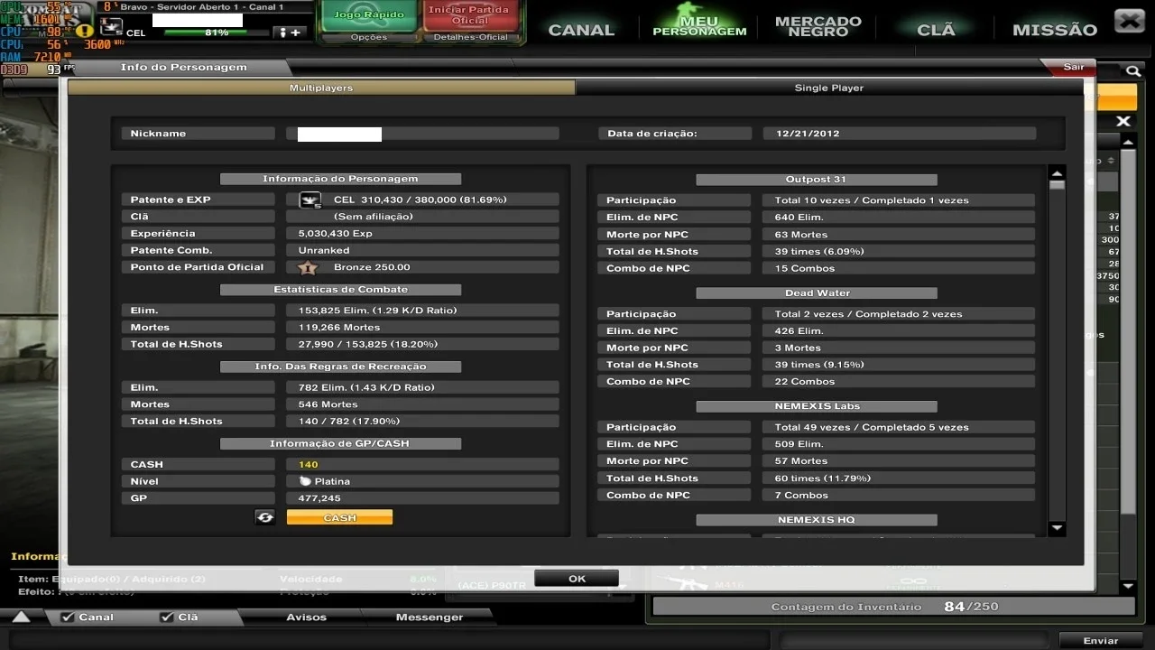Click the inventory scrollbar up arrow
Viewport: 1155px width, 650px height.
[x=1128, y=141]
